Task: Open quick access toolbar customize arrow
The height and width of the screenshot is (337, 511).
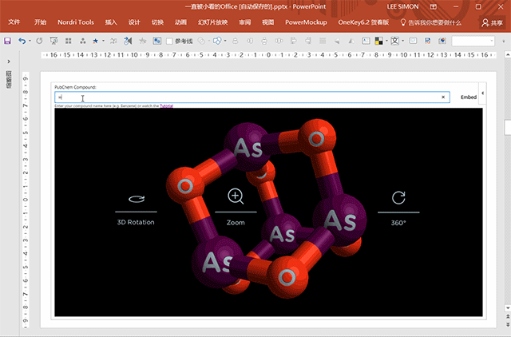Action: 504,41
